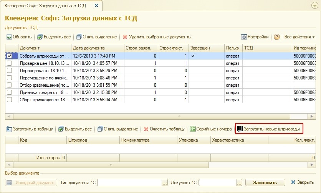Click Упаковка column header
The height and width of the screenshot is (193, 321).
click(194, 140)
